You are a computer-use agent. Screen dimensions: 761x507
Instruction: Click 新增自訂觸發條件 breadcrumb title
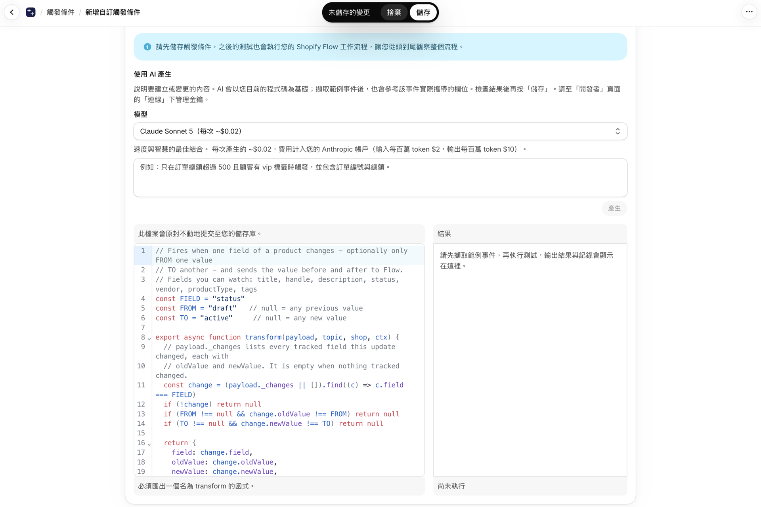[x=113, y=12]
